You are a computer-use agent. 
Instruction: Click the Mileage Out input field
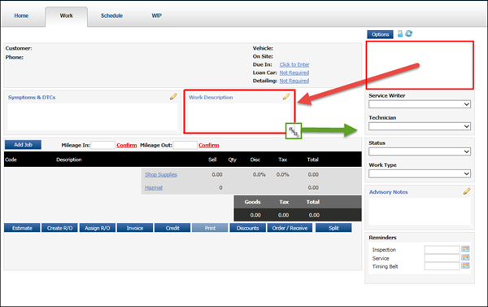185,145
